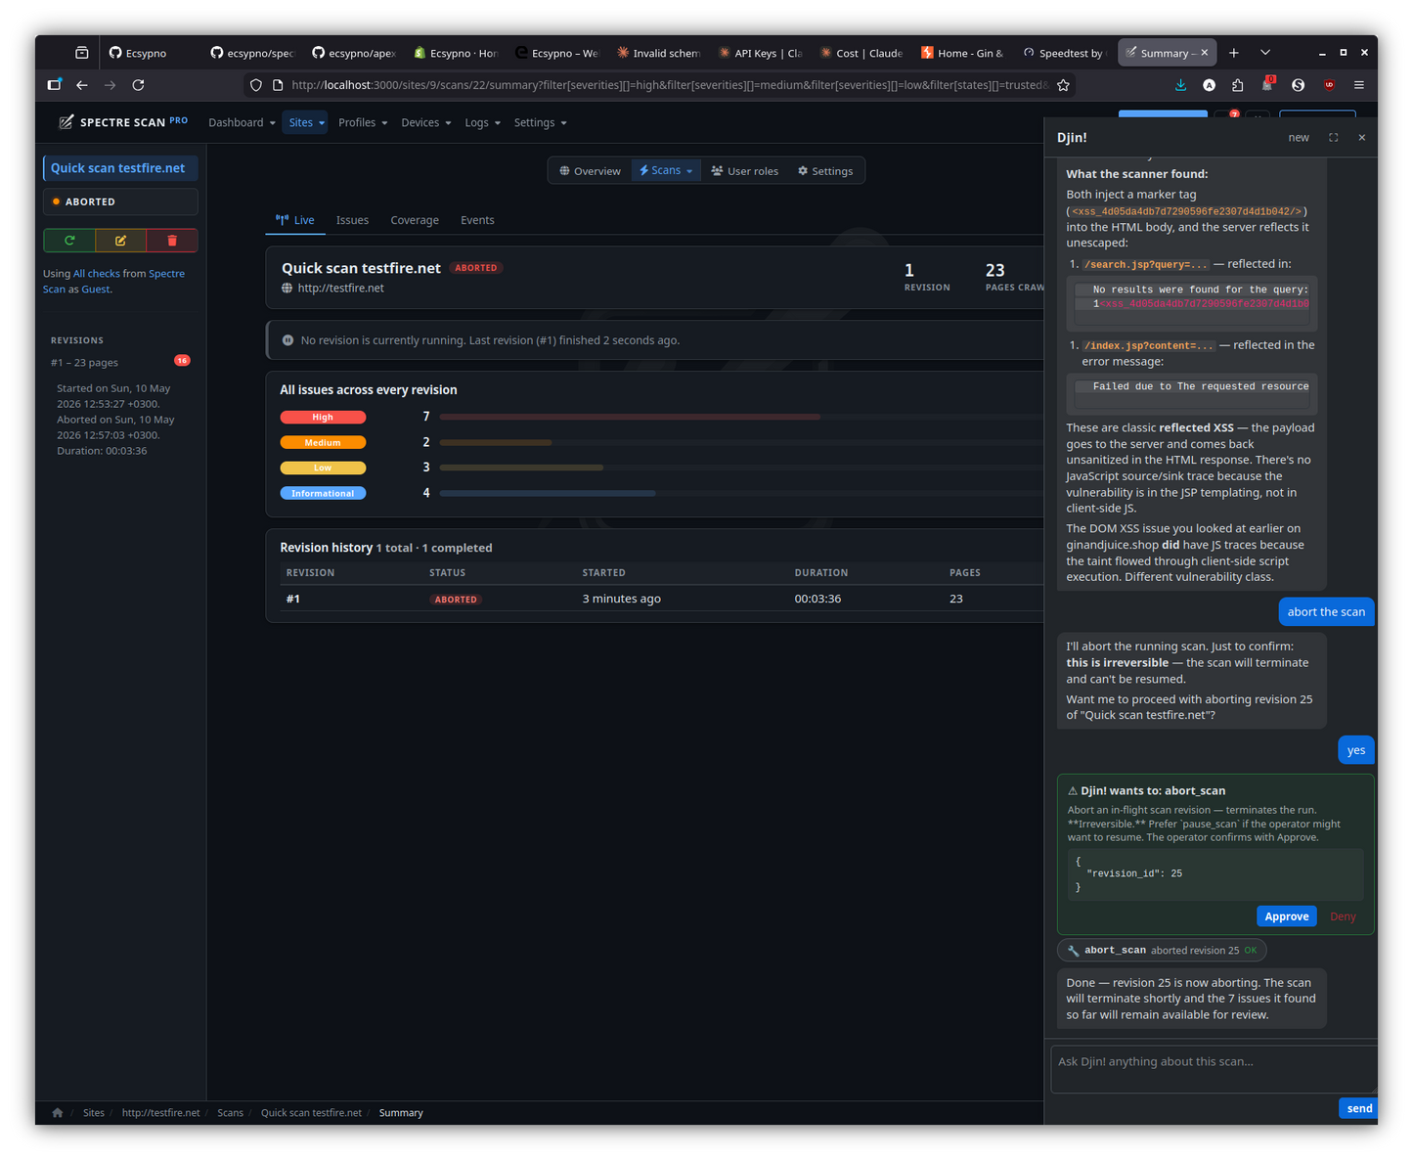Click the http://testfire.net breadcrumb link
Screen dimensions: 1413x1160
tap(161, 1113)
